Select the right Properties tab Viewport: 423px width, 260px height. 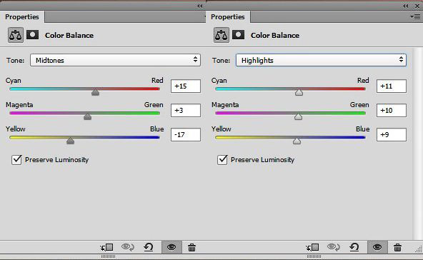tap(228, 17)
